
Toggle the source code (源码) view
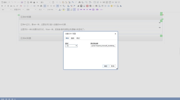click(x=4, y=2)
